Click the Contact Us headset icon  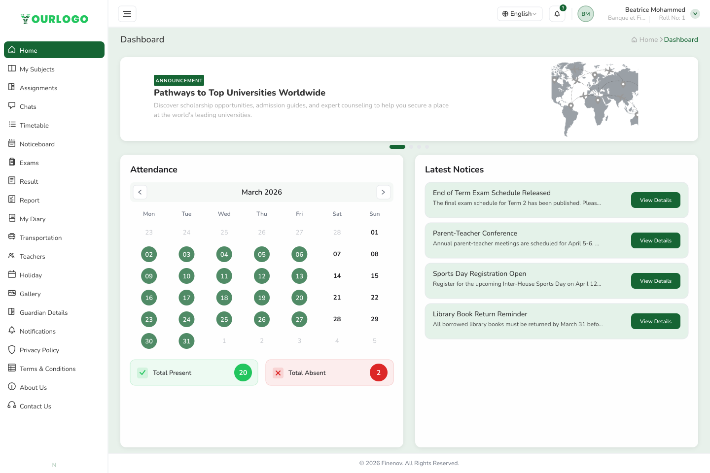point(12,405)
